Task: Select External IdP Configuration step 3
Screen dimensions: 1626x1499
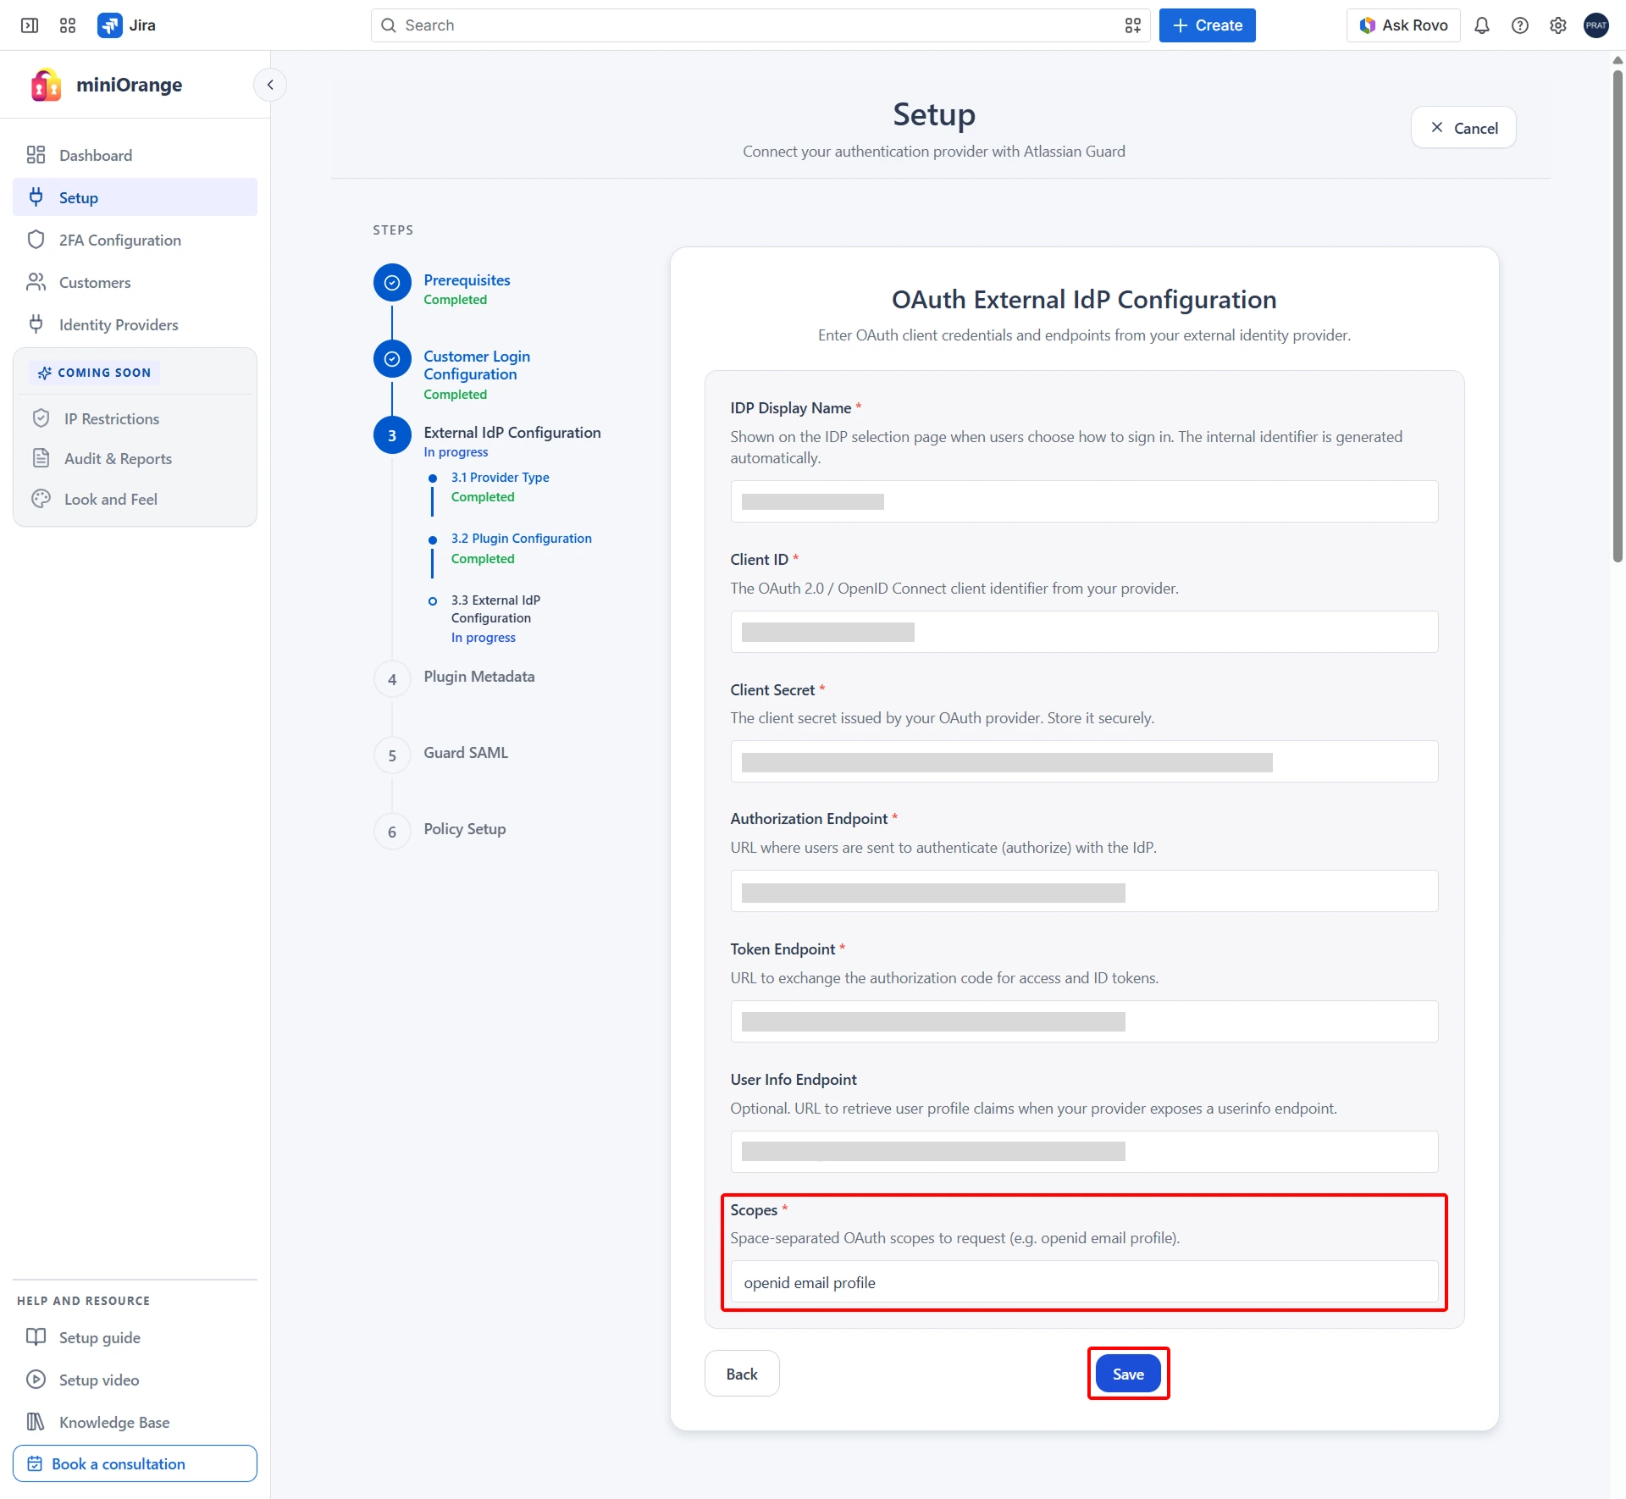Action: (x=512, y=433)
